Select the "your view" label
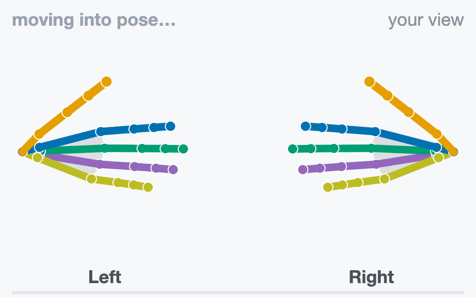476x297 pixels. point(425,20)
